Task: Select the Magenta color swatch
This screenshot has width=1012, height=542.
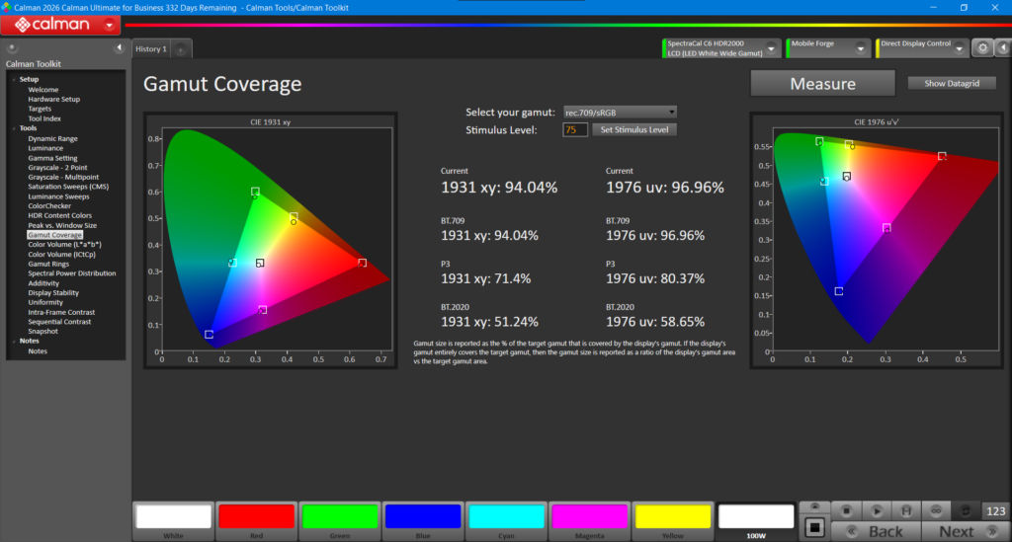Action: pyautogui.click(x=589, y=520)
